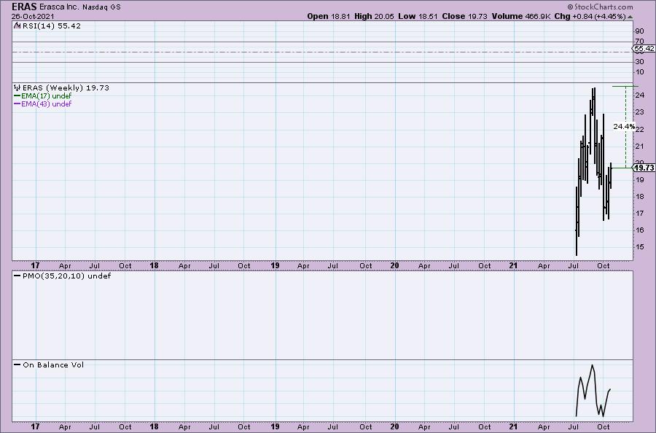Click the Nasdaq GS exchange label
This screenshot has width=656, height=433.
[x=101, y=7]
